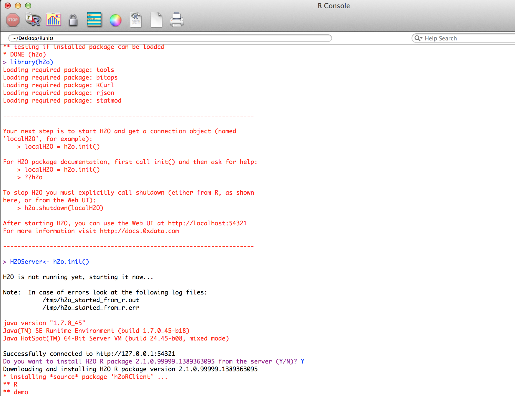Click the lock icon to authorize root access

click(x=73, y=20)
